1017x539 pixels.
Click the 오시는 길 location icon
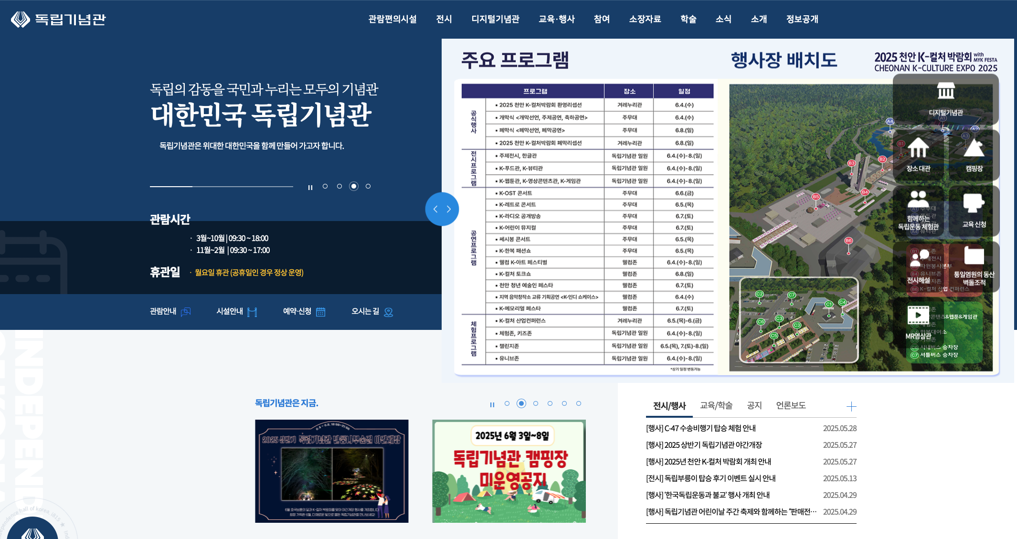[389, 312]
